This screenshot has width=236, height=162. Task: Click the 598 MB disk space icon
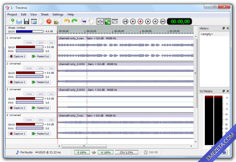pos(146,153)
